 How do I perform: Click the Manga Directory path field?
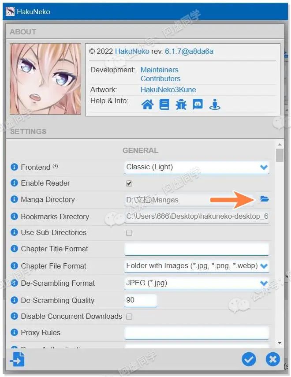coord(189,200)
